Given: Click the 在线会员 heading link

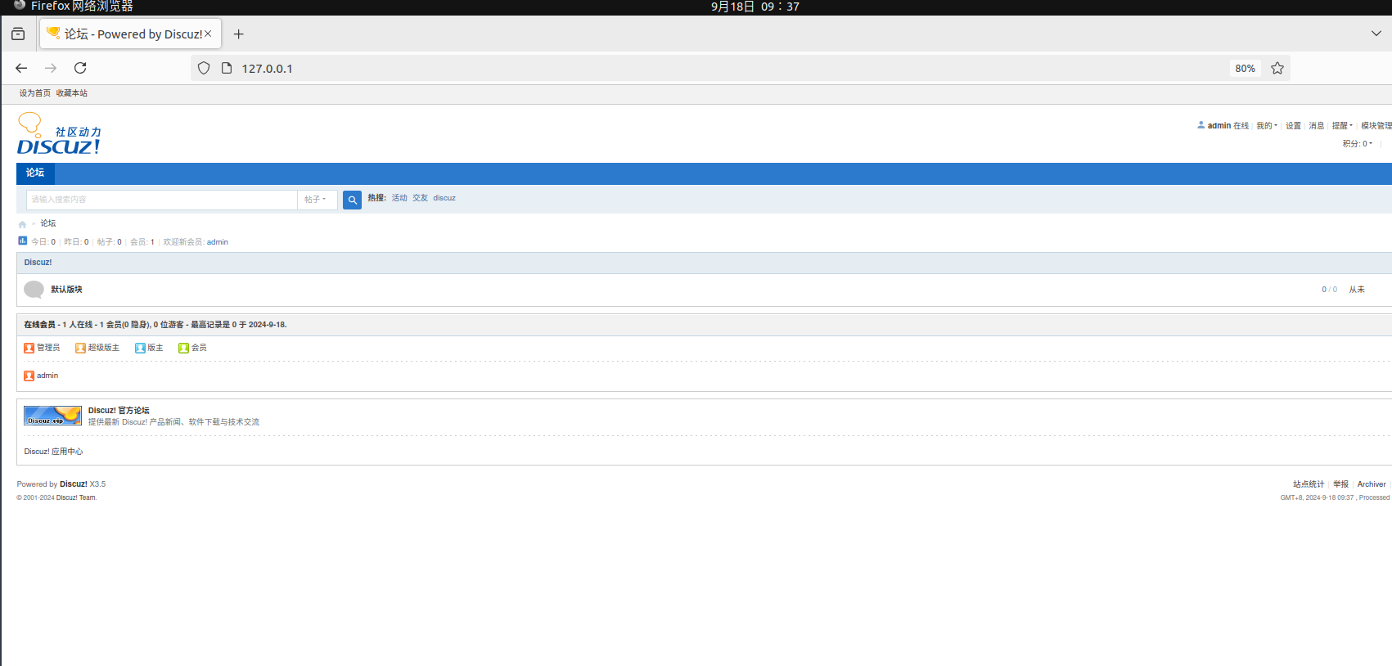Looking at the screenshot, I should tap(39, 325).
